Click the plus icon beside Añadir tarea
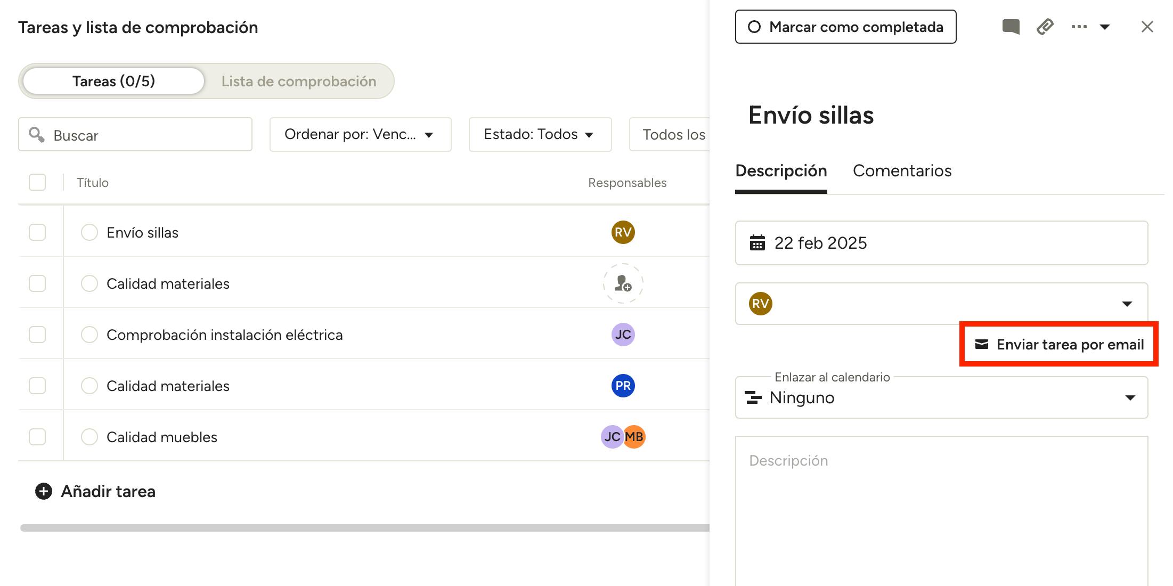Image resolution: width=1173 pixels, height=586 pixels. pos(44,491)
